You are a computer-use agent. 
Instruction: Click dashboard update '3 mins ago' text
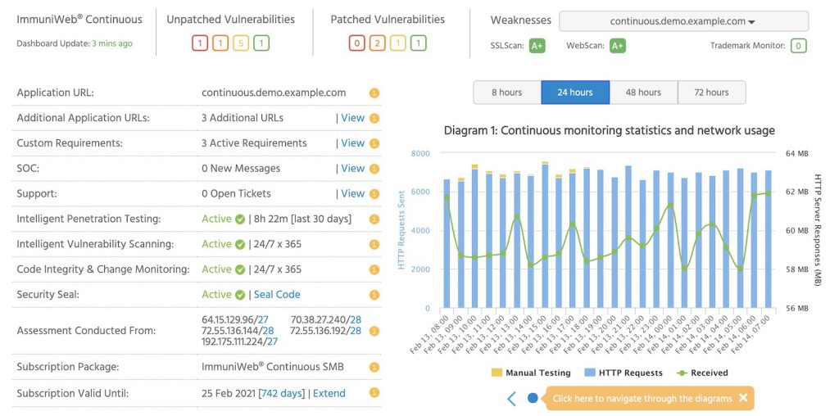click(112, 44)
